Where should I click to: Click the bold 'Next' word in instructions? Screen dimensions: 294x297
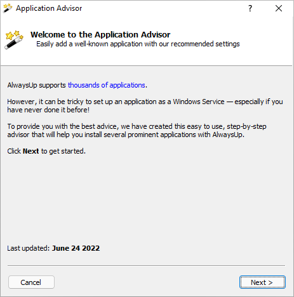[x=30, y=151]
